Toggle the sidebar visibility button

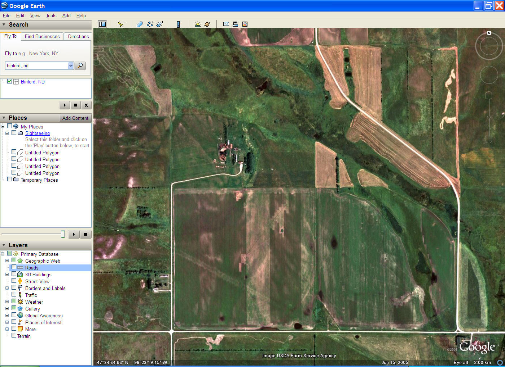(x=102, y=24)
